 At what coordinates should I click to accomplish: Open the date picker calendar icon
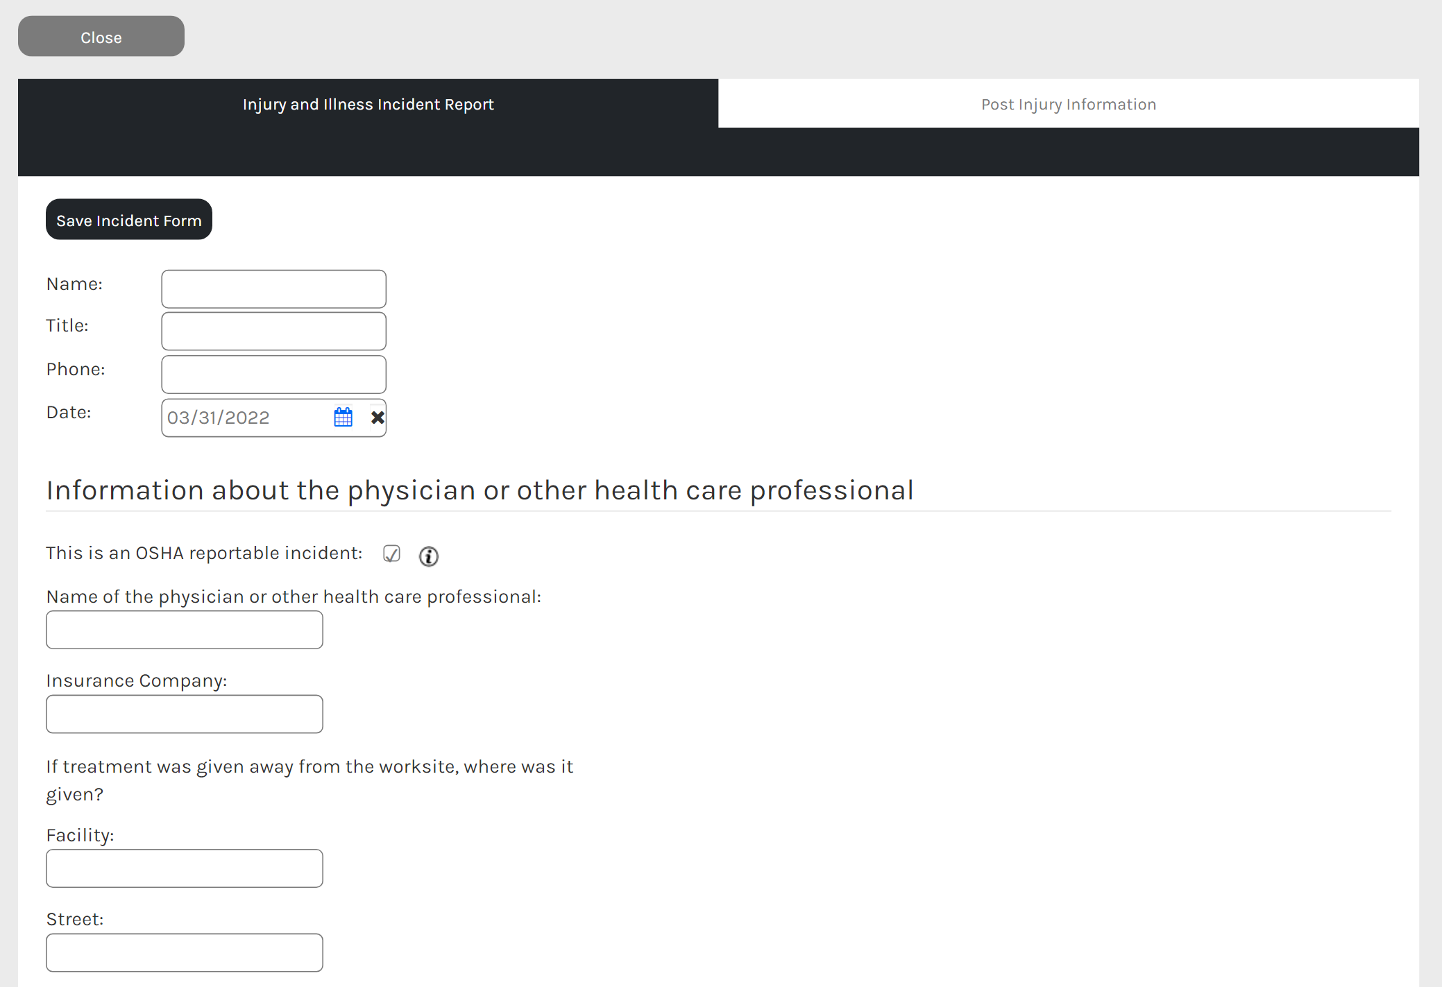coord(343,418)
